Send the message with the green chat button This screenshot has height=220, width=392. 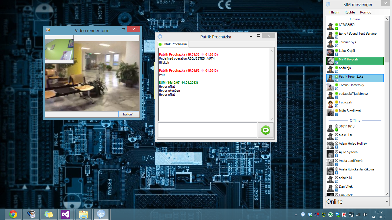click(266, 130)
